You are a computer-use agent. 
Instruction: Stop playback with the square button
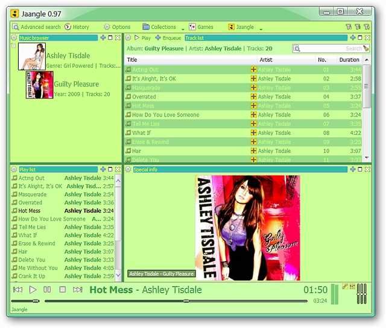click(x=63, y=289)
